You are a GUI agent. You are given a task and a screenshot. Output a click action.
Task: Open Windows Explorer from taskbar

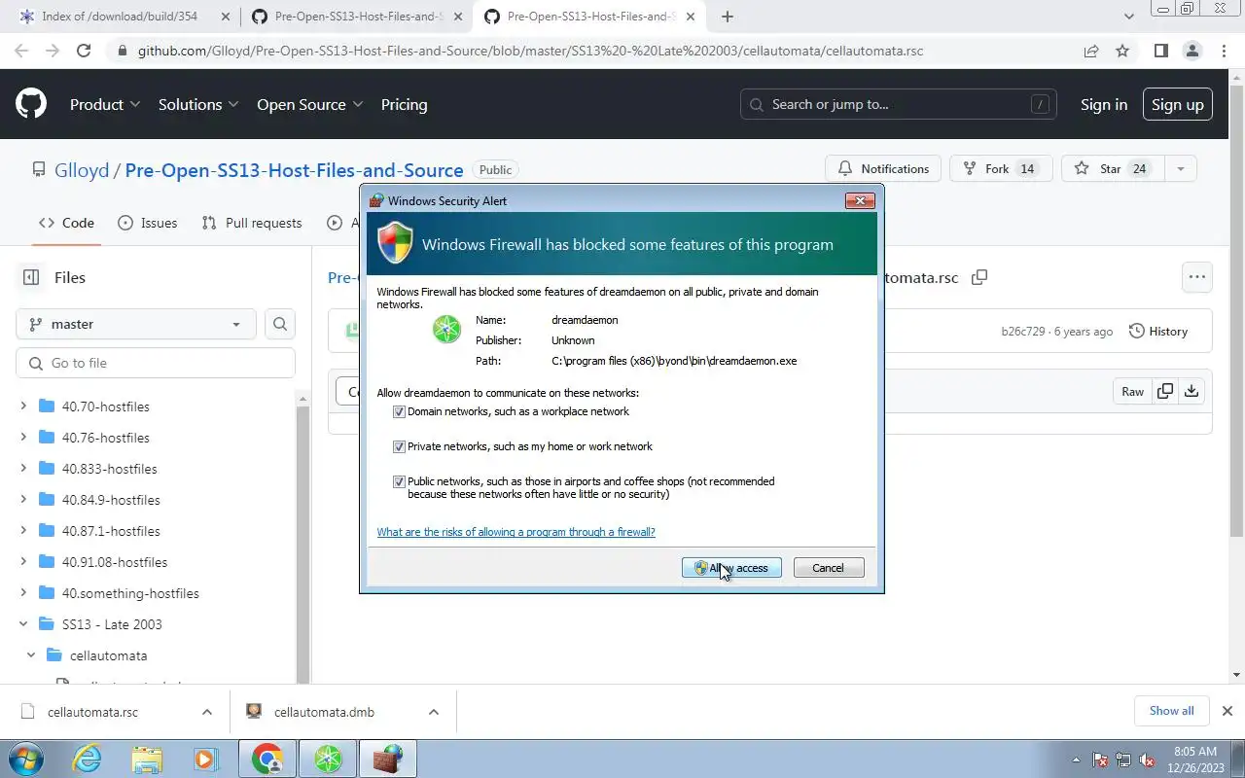tap(147, 759)
